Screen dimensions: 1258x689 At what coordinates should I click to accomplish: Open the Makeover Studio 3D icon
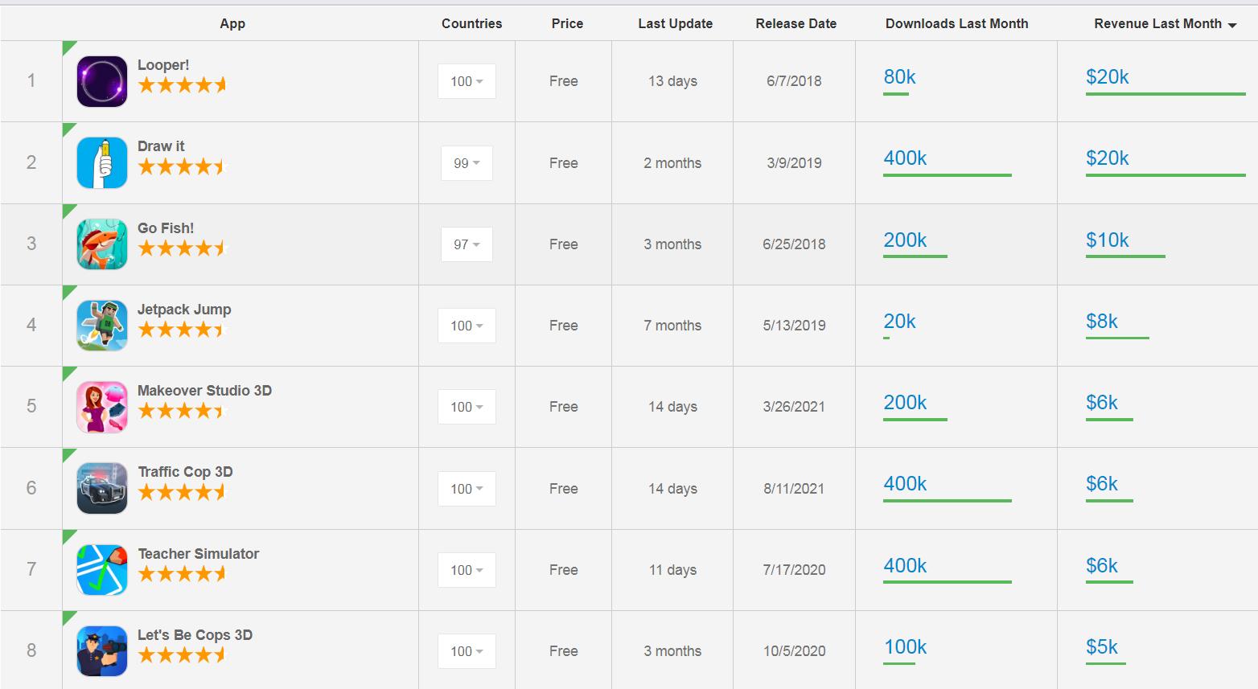pos(102,407)
